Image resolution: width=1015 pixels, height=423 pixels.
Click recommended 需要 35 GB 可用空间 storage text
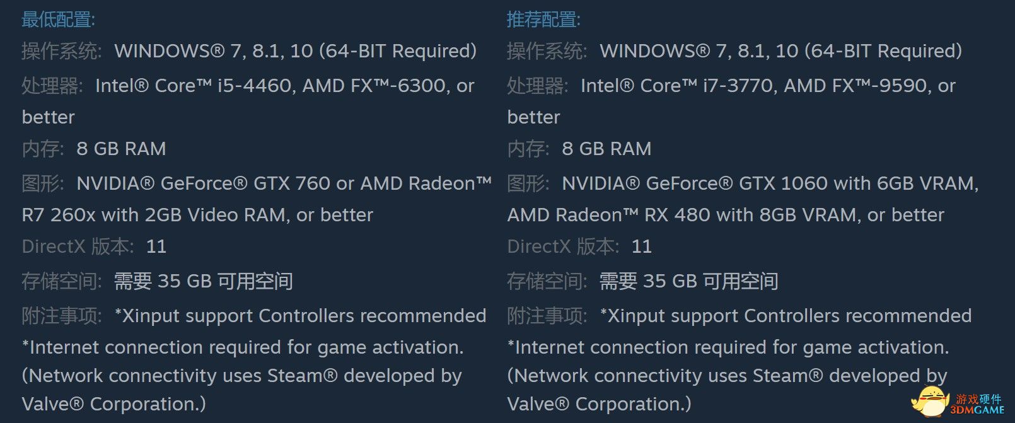pos(688,281)
